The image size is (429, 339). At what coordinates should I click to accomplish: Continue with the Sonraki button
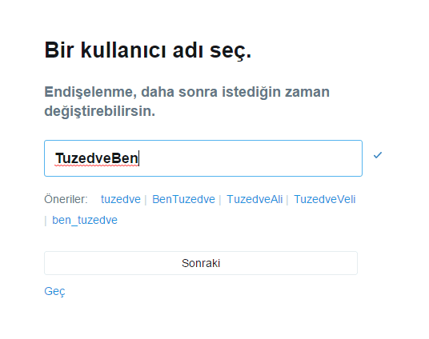click(x=201, y=263)
